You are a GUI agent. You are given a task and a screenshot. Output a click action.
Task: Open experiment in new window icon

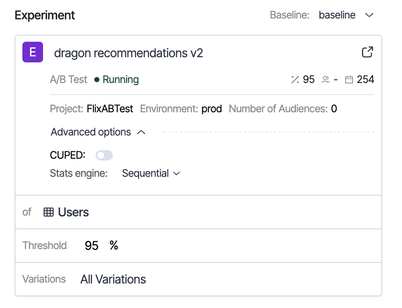click(x=367, y=52)
